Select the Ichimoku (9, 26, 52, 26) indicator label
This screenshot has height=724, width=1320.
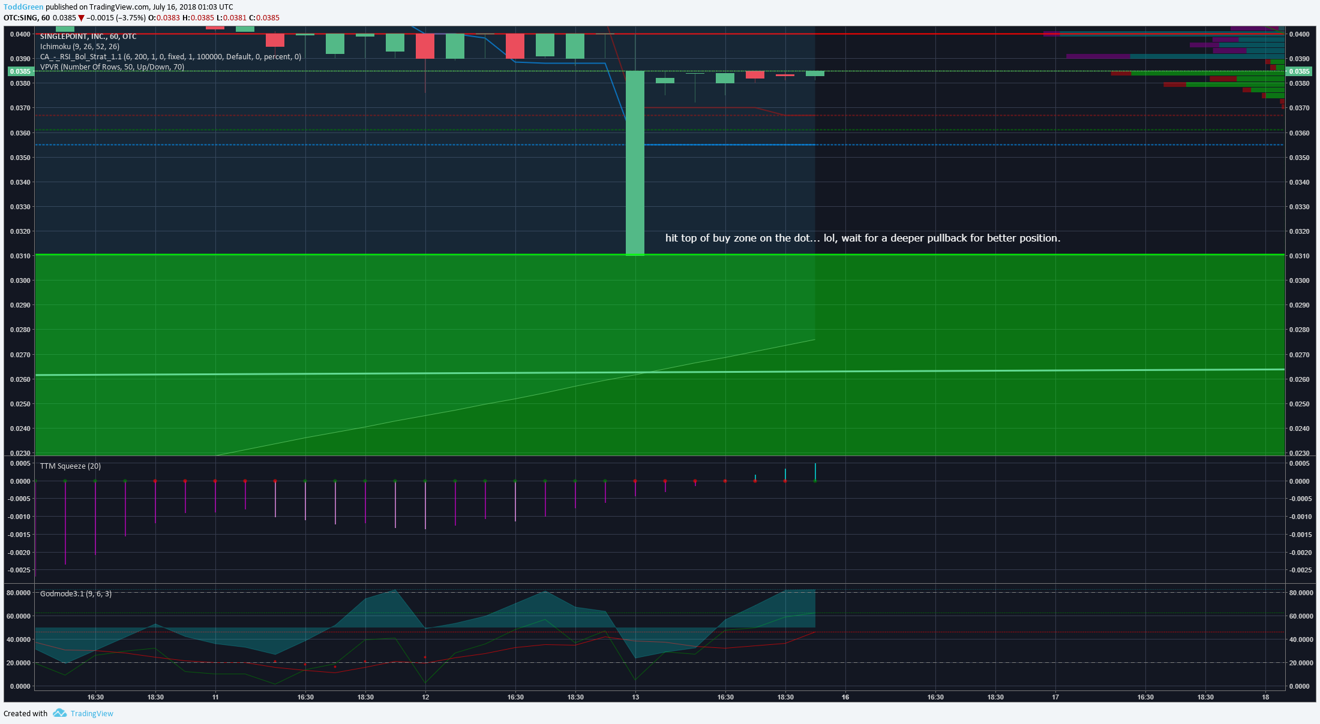pyautogui.click(x=80, y=47)
